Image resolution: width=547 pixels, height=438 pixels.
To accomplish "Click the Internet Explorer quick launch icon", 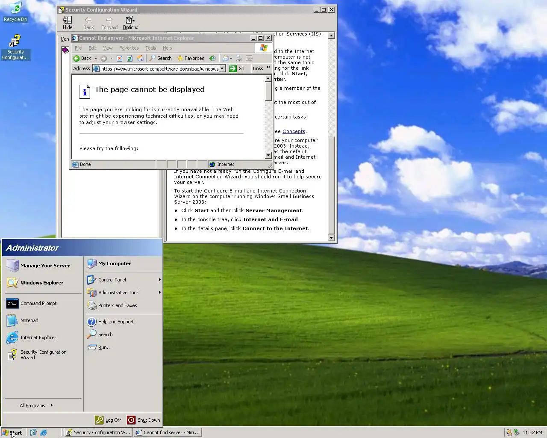I will point(44,432).
